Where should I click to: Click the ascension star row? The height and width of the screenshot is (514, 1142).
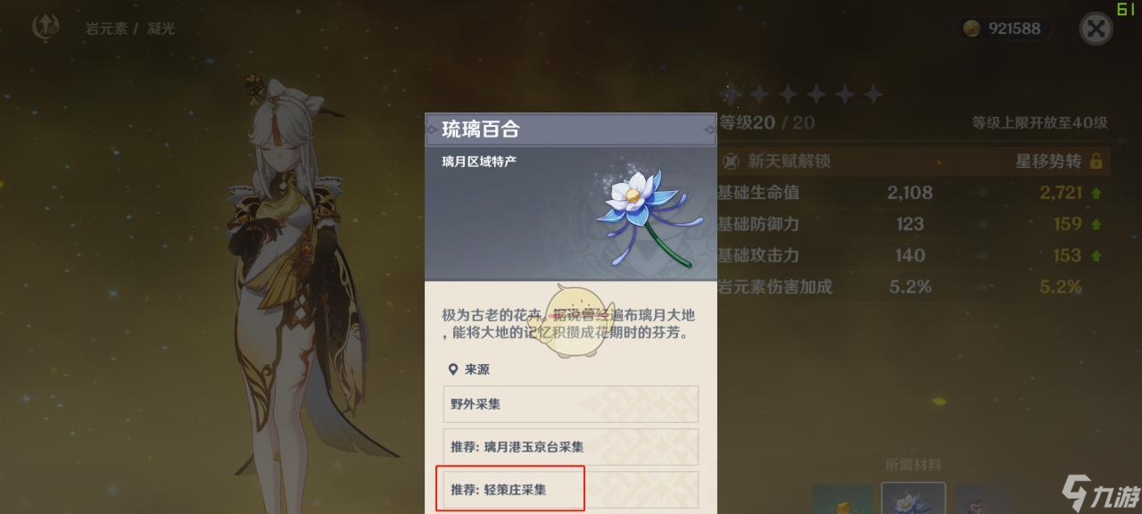point(803,94)
